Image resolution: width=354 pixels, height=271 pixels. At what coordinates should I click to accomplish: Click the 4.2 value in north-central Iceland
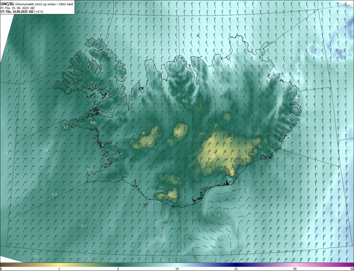pos(185,101)
